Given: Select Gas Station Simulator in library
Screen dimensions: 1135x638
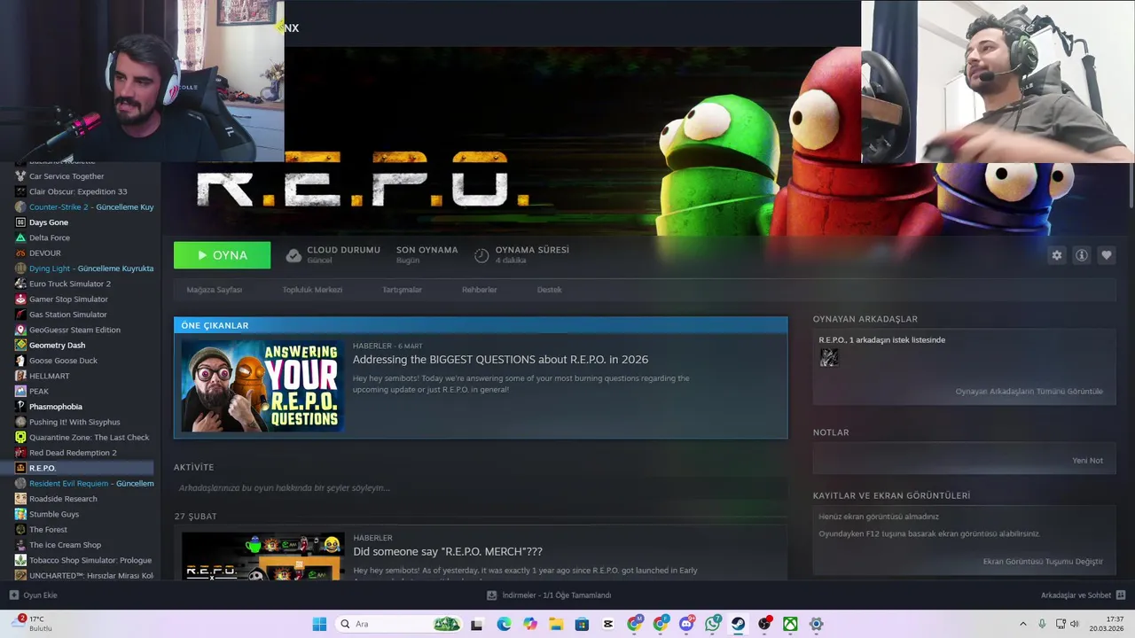Looking at the screenshot, I should 68,315.
